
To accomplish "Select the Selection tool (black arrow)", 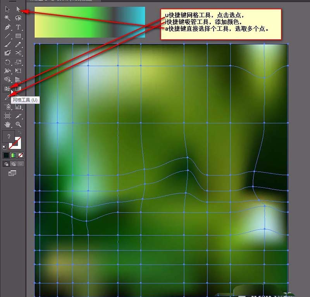I will pos(7,9).
